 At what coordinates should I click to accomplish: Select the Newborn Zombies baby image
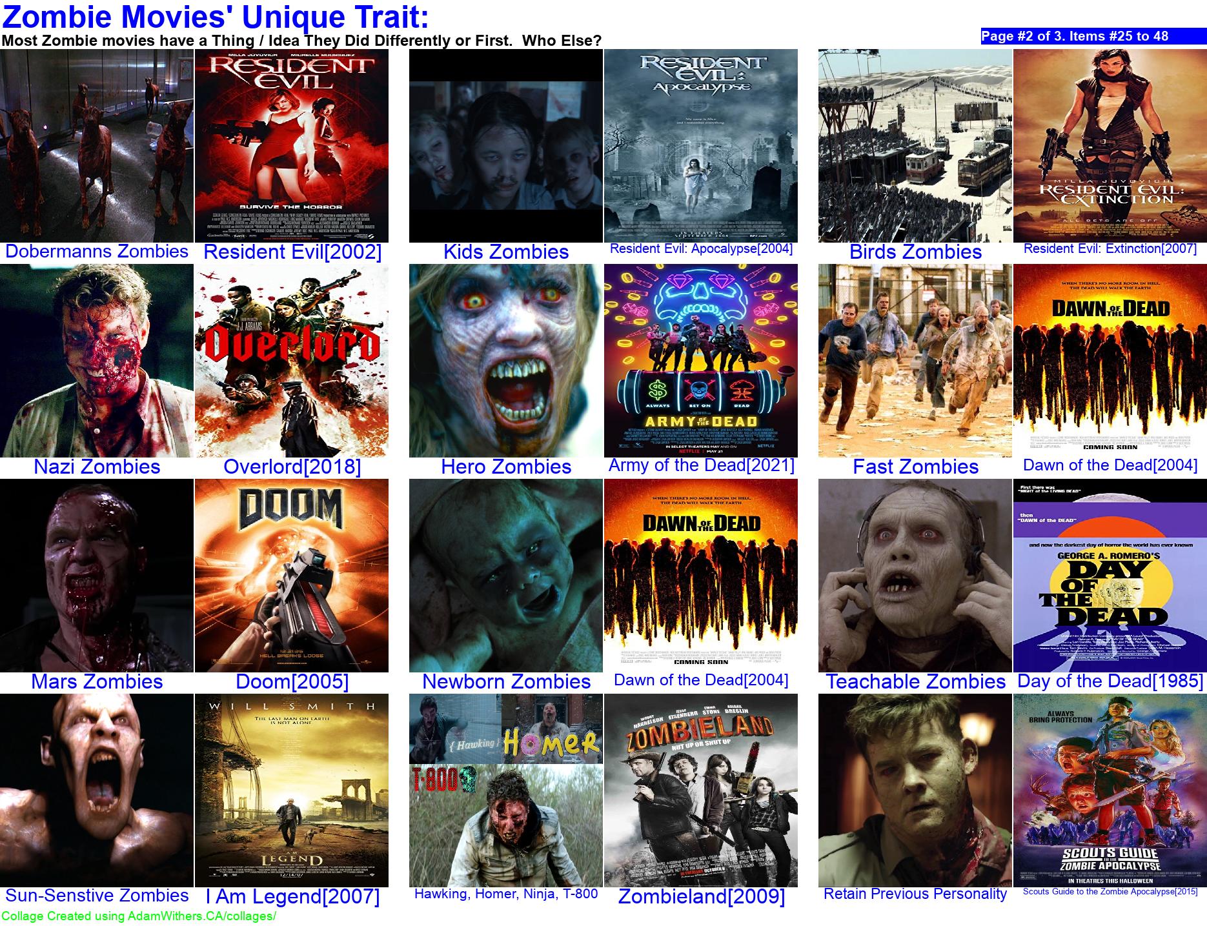pyautogui.click(x=506, y=576)
